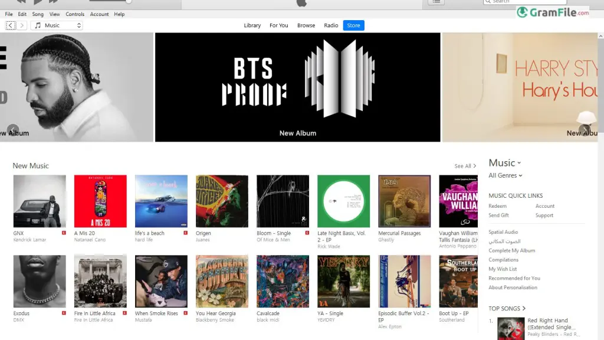Click the rewind button in the player bar
The width and height of the screenshot is (604, 340).
pyautogui.click(x=21, y=2)
